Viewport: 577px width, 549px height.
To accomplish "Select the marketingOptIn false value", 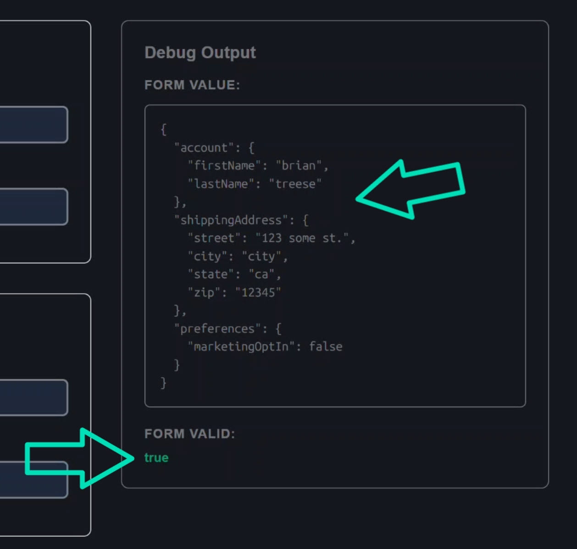I will tap(326, 346).
